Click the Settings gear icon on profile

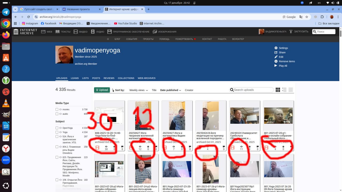point(276,48)
